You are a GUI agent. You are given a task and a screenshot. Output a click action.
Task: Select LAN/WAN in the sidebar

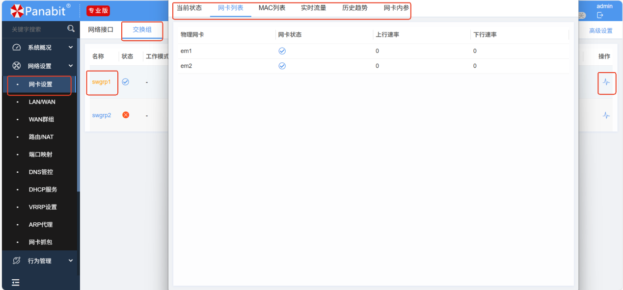(42, 102)
